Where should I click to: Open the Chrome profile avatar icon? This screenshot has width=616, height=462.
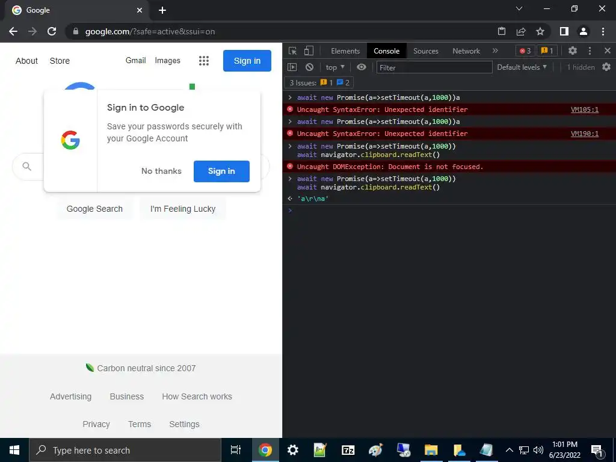[x=584, y=31]
